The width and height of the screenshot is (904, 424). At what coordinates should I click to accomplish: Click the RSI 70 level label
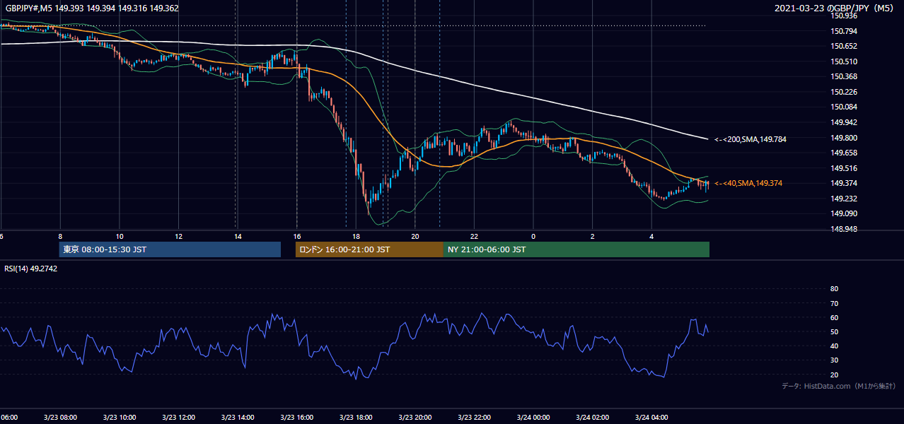[834, 303]
